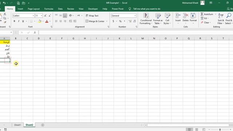233x131 pixels.
Task: Click the Undo icon in Quick Access Toolbar
Action: tap(4, 3)
